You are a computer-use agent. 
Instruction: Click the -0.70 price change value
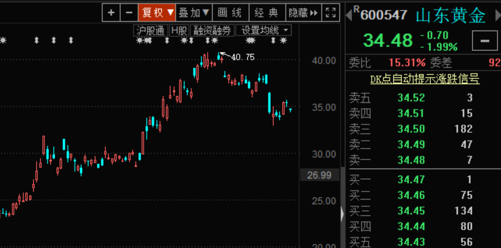(x=434, y=35)
